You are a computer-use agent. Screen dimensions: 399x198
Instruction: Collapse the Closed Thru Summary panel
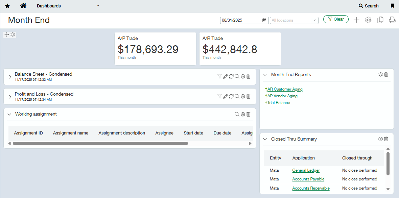265,139
